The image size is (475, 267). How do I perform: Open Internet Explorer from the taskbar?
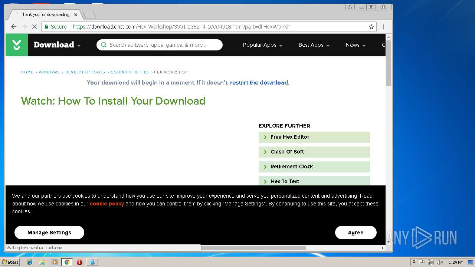pos(30,262)
